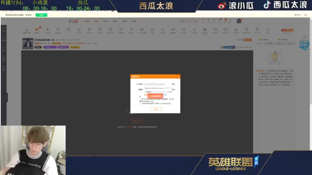Click the blue link beside the orange tooltip

(165, 95)
